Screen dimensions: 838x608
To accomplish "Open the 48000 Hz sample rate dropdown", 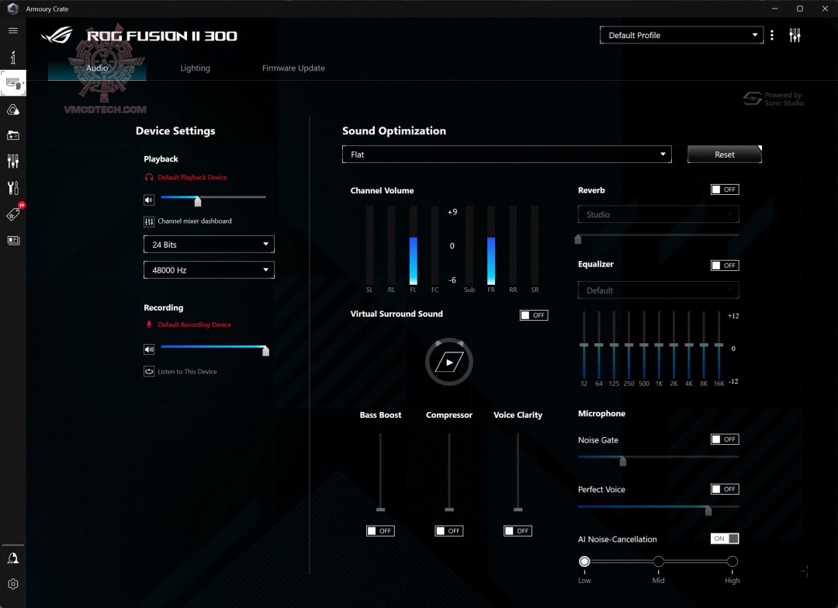I will (x=209, y=270).
